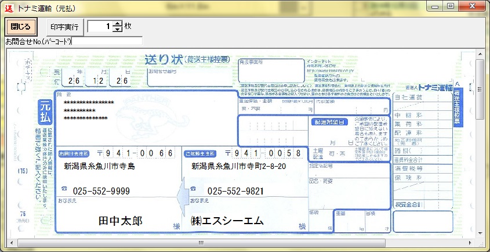The width and height of the screenshot is (490, 252).
Task: Click sender name ㈱エスシーエム
Action: [227, 221]
